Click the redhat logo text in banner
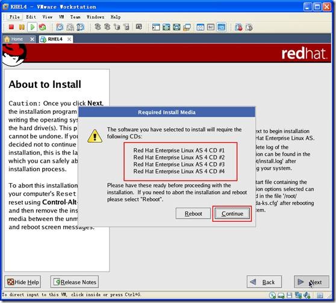336x303 pixels. coord(304,54)
